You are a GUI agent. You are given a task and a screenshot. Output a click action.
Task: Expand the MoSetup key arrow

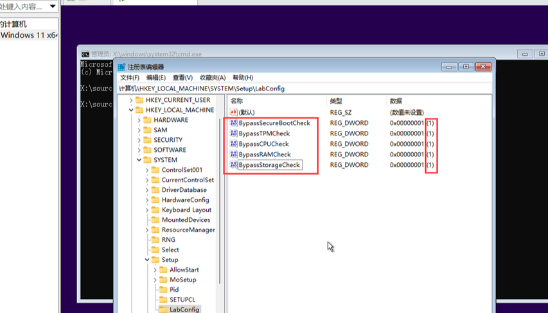pyautogui.click(x=155, y=280)
